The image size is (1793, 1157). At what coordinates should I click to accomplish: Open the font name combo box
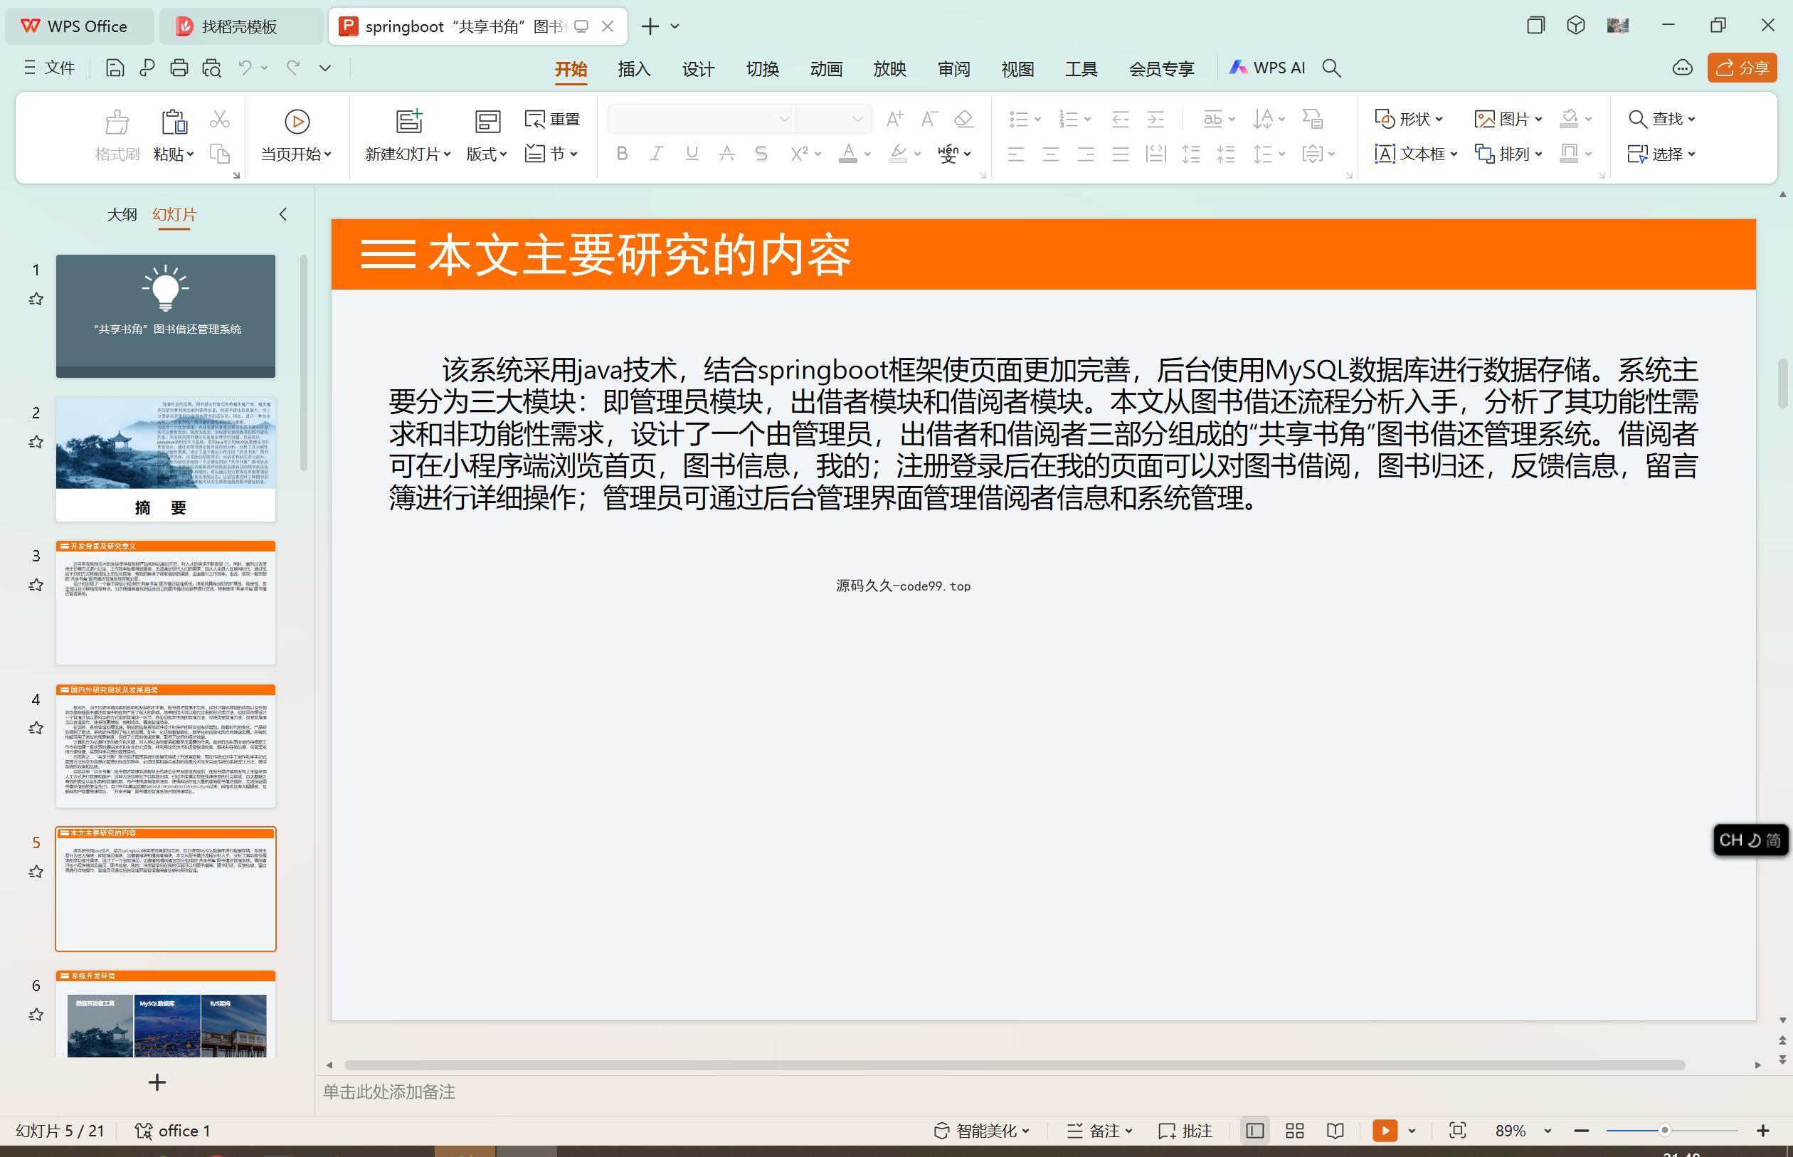[x=702, y=119]
